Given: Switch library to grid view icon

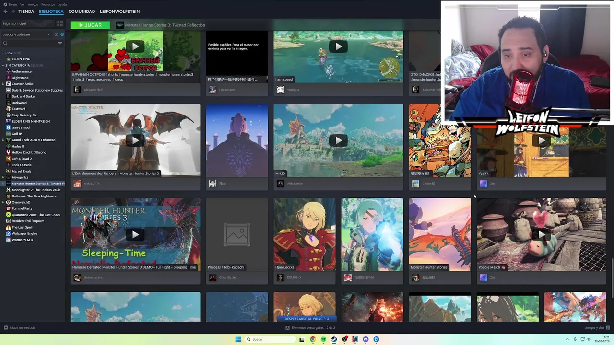Looking at the screenshot, I should [60, 23].
